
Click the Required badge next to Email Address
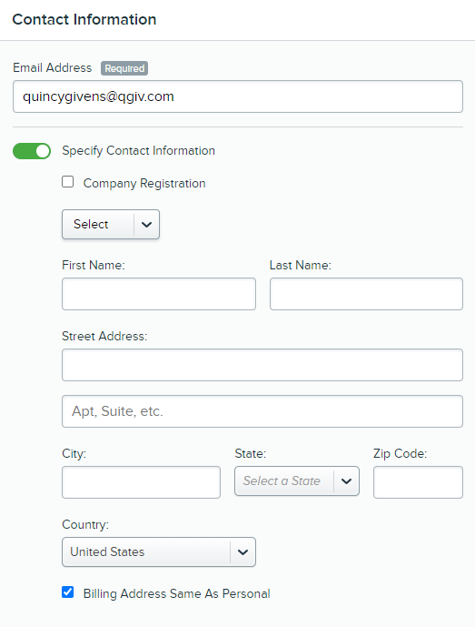click(124, 68)
